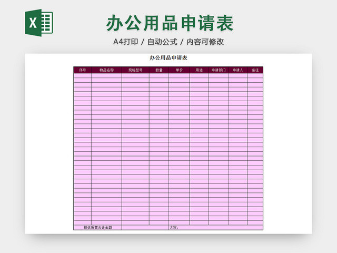Click the 预估所需合计金额 cell

98,227
